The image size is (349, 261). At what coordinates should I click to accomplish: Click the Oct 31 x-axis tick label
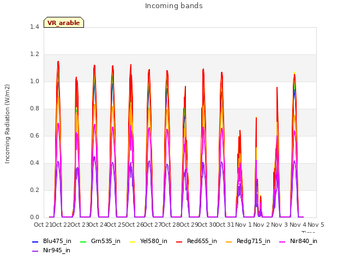225,225
